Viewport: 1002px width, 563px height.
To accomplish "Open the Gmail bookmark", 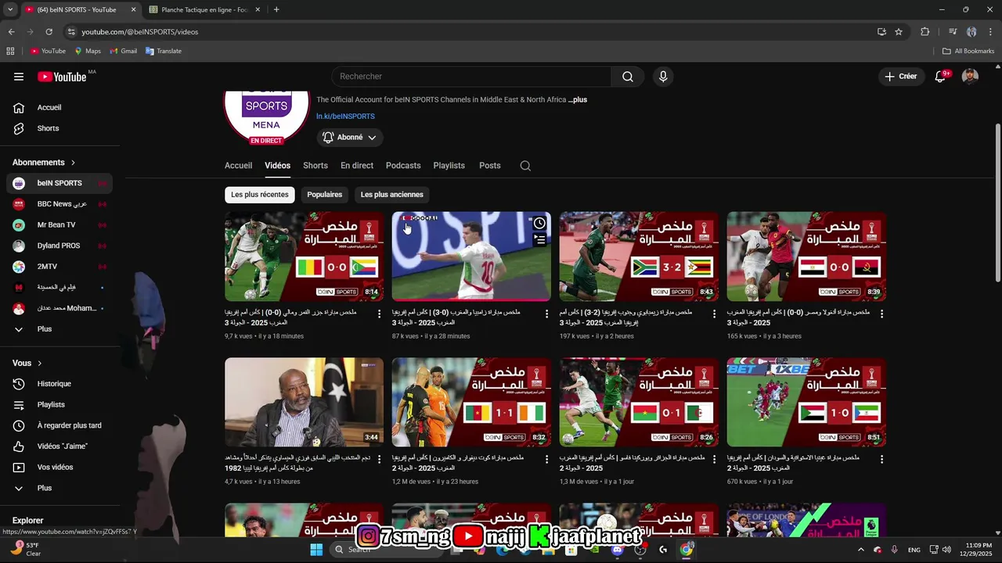I will pyautogui.click(x=124, y=51).
